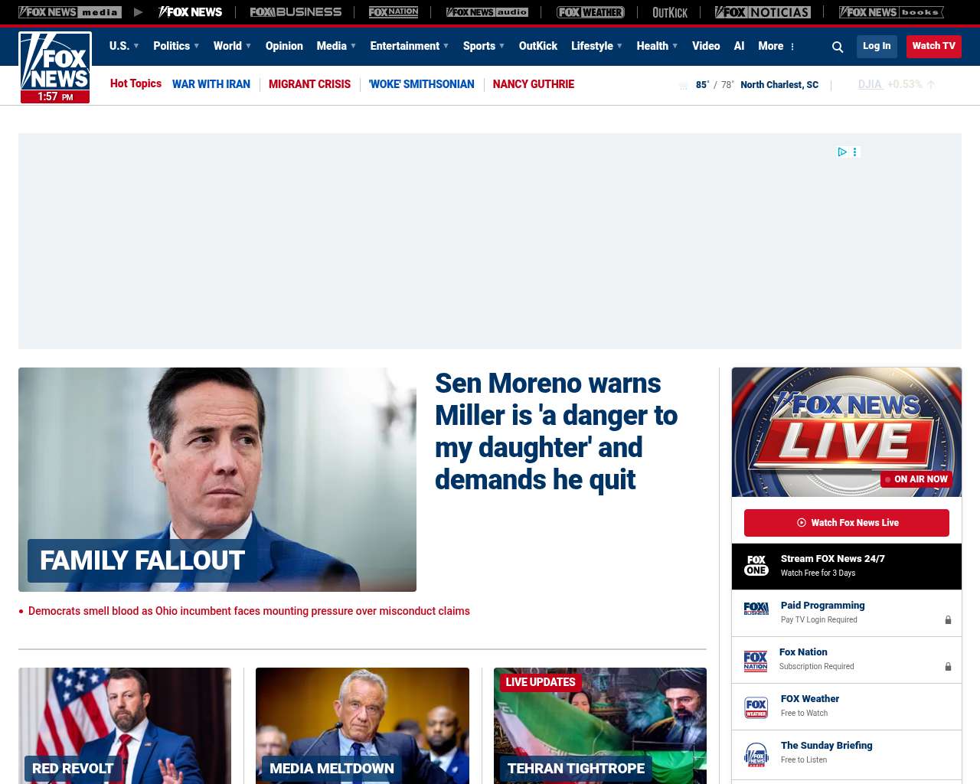Visit the OutKick logo in top bar

pyautogui.click(x=670, y=12)
